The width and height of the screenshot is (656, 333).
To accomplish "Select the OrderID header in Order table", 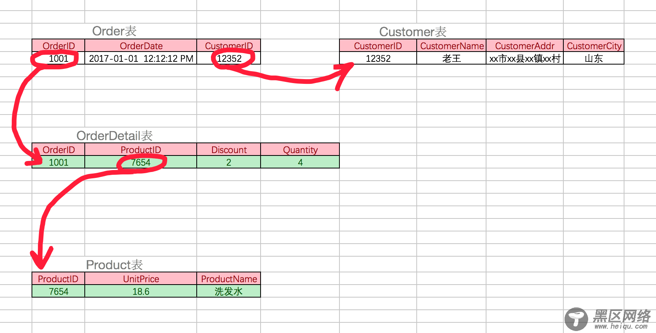I will (x=58, y=46).
